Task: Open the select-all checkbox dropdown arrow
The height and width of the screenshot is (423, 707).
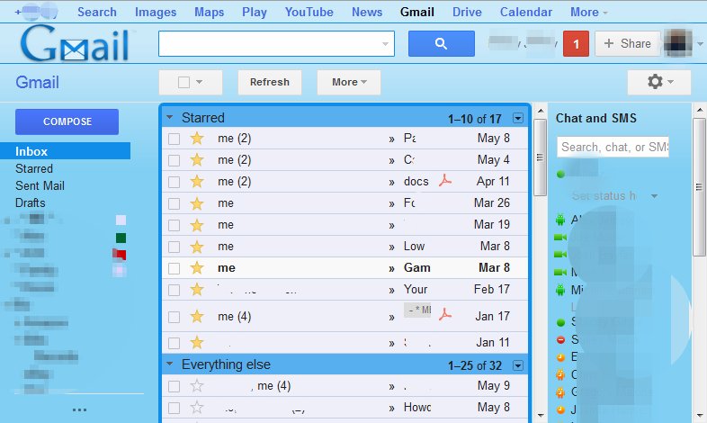Action: (200, 82)
